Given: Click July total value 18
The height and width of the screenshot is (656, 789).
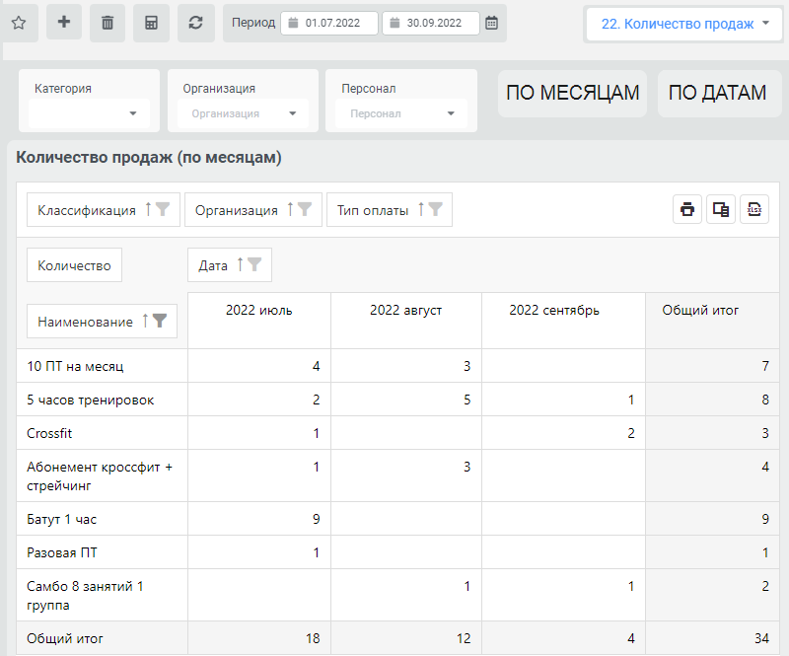Looking at the screenshot, I should point(313,638).
